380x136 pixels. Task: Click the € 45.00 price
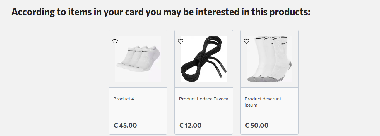(x=125, y=126)
